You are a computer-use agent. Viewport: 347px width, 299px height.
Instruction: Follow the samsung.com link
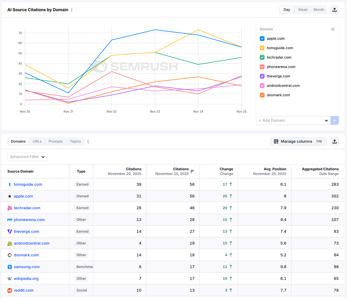tap(27, 267)
